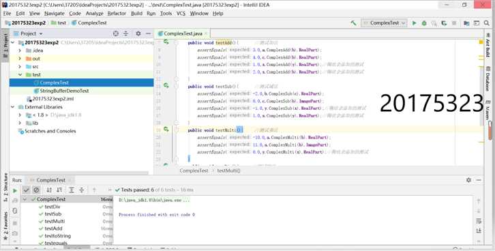Open the Refactor menu

pyautogui.click(x=117, y=13)
